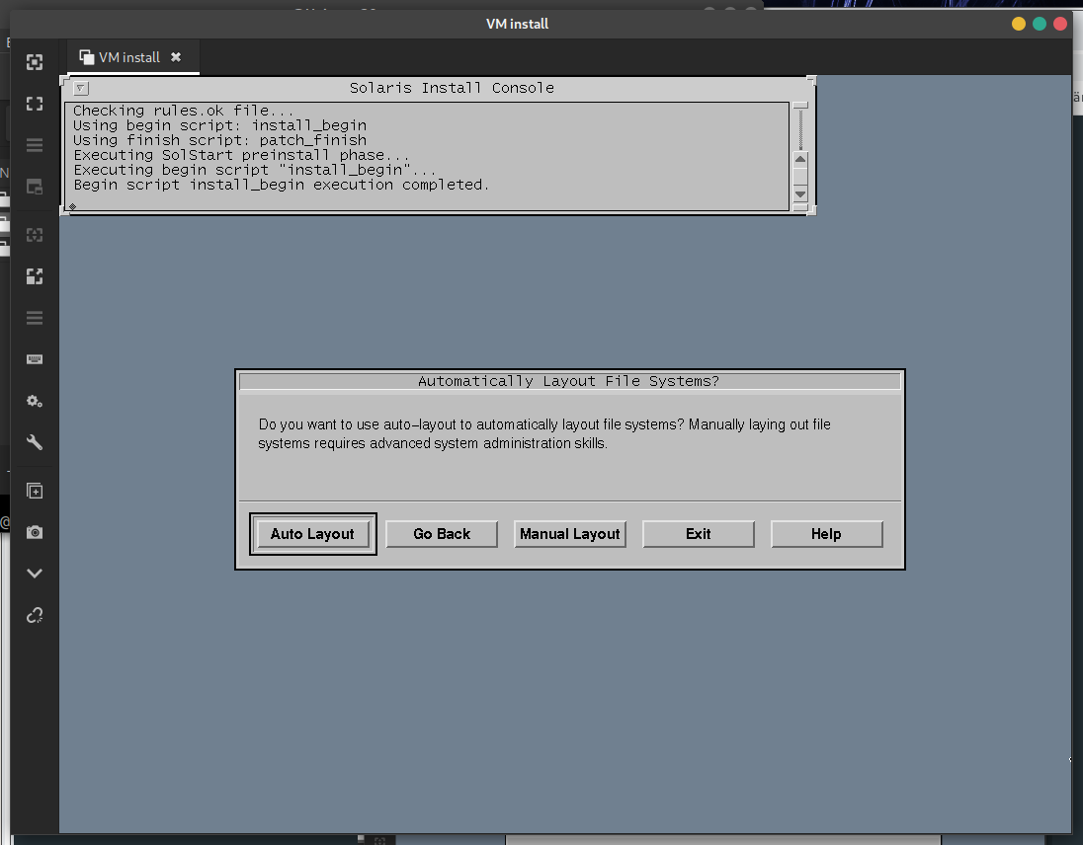This screenshot has height=845, width=1083.
Task: Take a screenshot with the camera icon
Action: point(35,532)
